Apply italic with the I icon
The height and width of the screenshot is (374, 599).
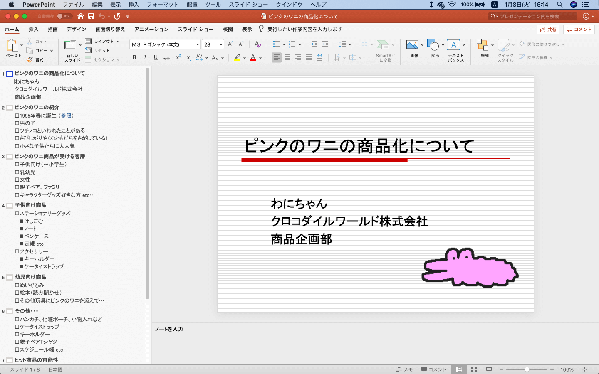click(145, 58)
